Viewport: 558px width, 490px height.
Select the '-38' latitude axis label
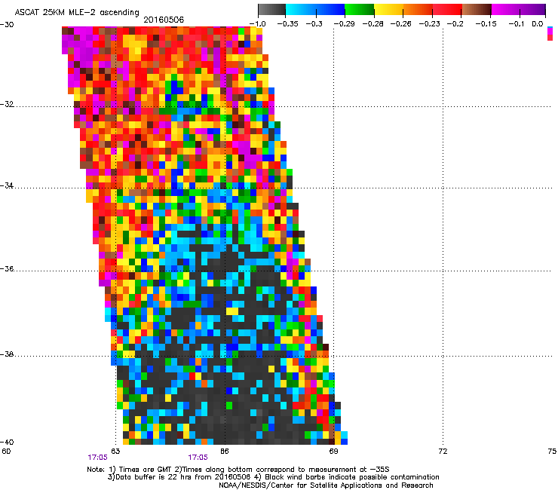7,354
